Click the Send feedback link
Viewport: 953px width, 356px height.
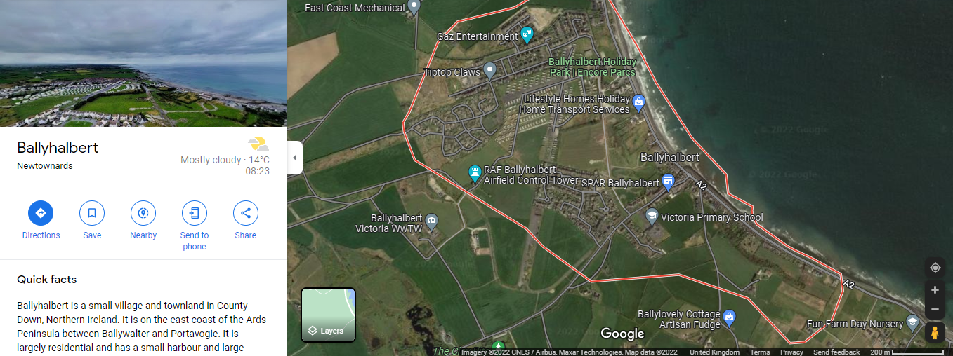click(x=836, y=352)
